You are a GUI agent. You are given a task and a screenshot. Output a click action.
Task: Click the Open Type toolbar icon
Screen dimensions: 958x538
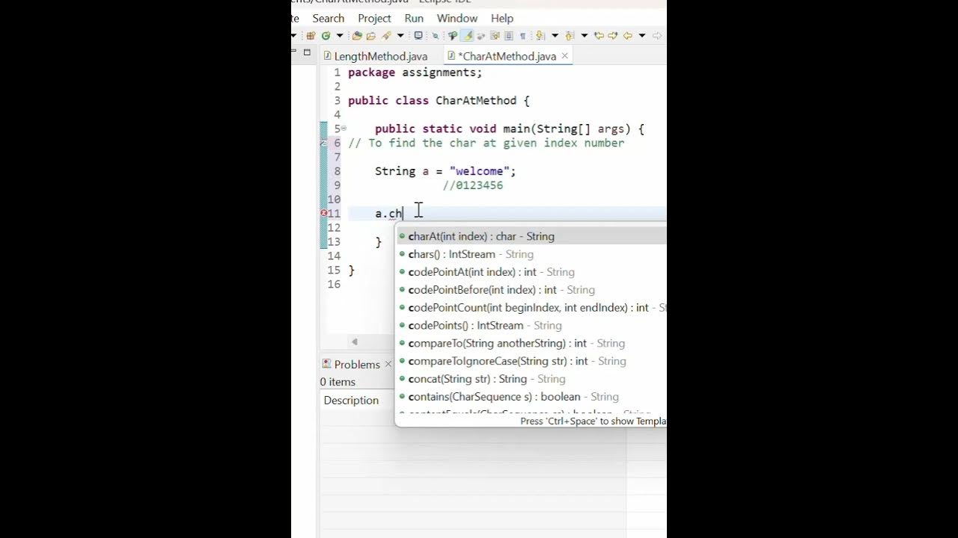tap(357, 36)
